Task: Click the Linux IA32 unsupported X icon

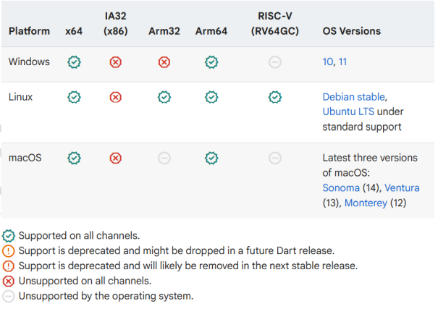Action: [x=115, y=97]
